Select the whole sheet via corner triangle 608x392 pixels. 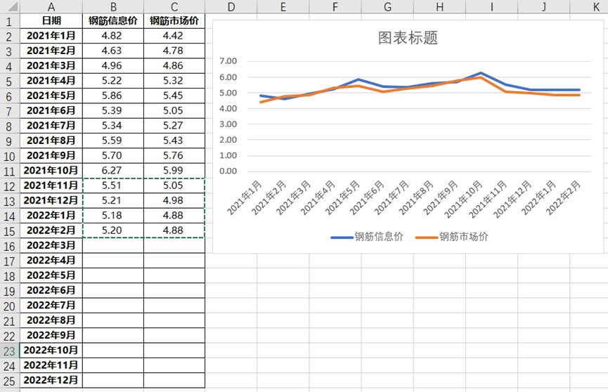point(10,6)
